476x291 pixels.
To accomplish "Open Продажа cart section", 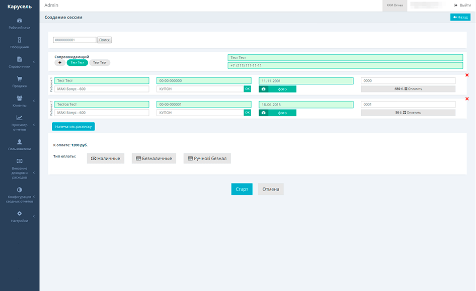I will [x=20, y=82].
